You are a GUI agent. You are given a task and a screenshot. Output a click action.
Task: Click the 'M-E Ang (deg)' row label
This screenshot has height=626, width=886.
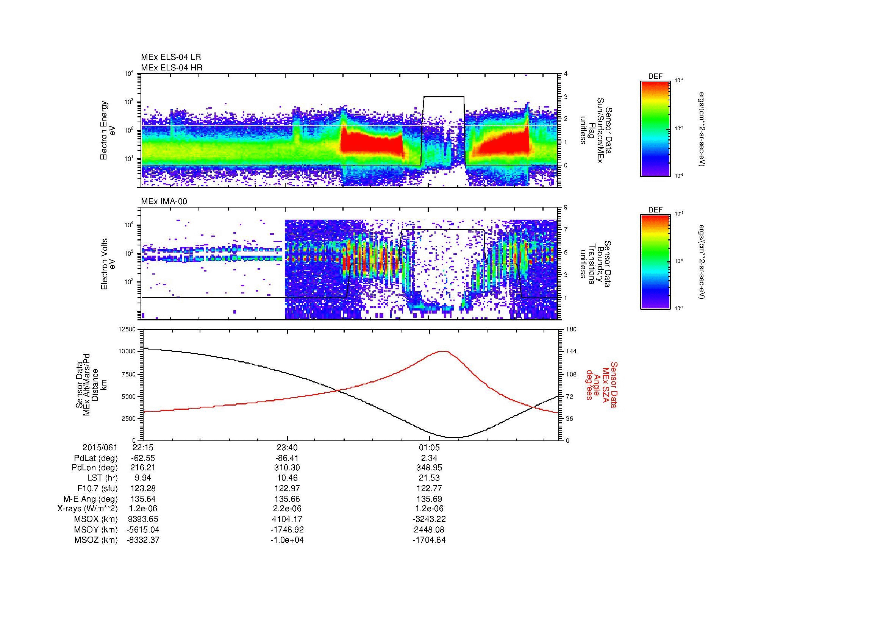(90, 499)
